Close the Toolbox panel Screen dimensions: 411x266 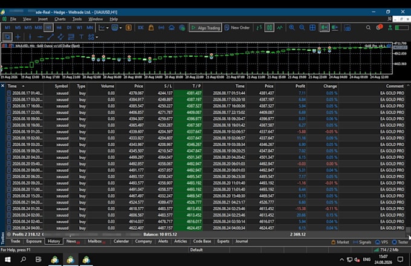pyautogui.click(x=2, y=86)
